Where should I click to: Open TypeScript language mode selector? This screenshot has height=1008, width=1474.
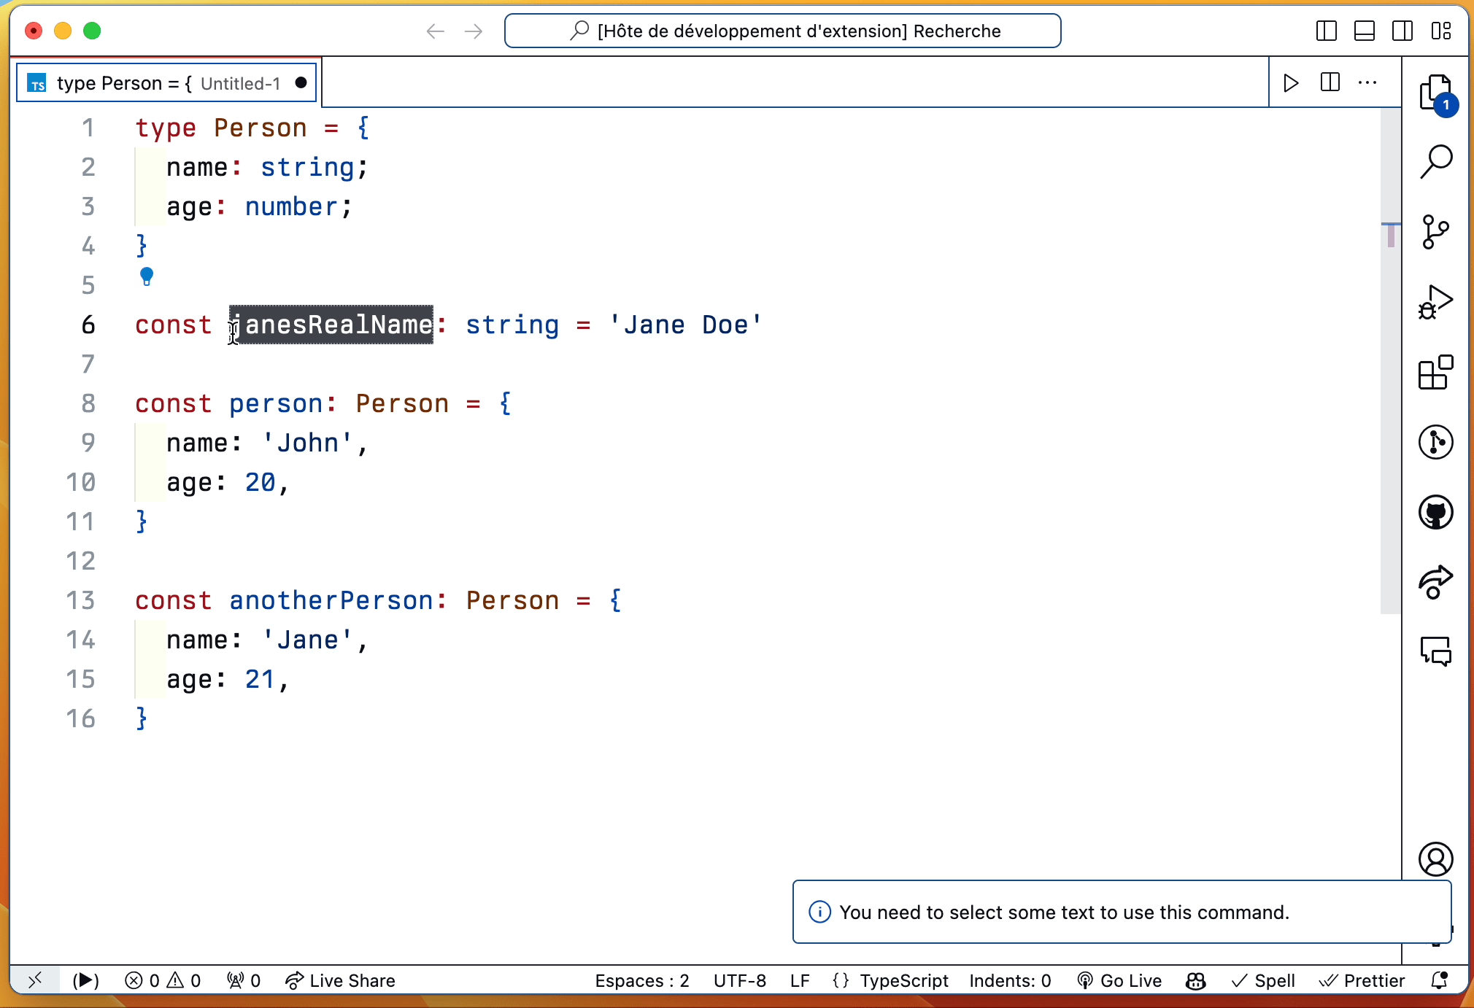(903, 980)
